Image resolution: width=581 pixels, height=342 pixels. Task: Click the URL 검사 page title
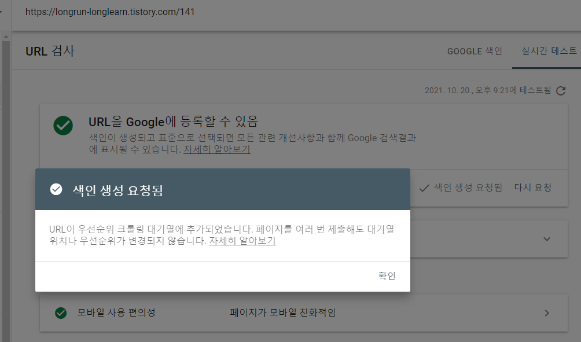[50, 51]
